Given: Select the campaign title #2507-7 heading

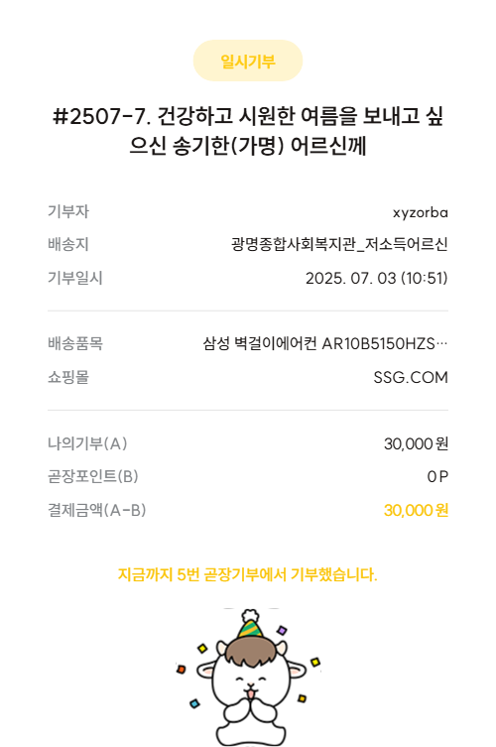Looking at the screenshot, I should 248,131.
